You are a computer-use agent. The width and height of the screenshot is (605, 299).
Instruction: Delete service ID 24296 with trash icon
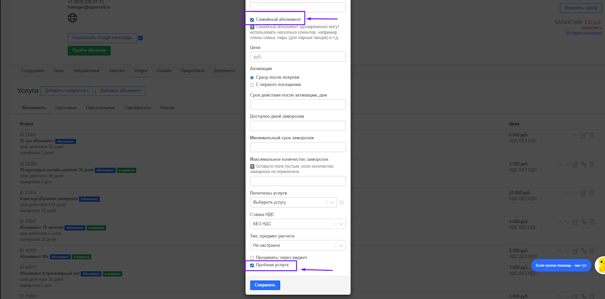[592, 164]
